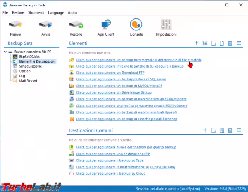The height and width of the screenshot is (192, 248).
Task: Click link to add Exchange mailbox backup
Action: pyautogui.click(x=126, y=119)
